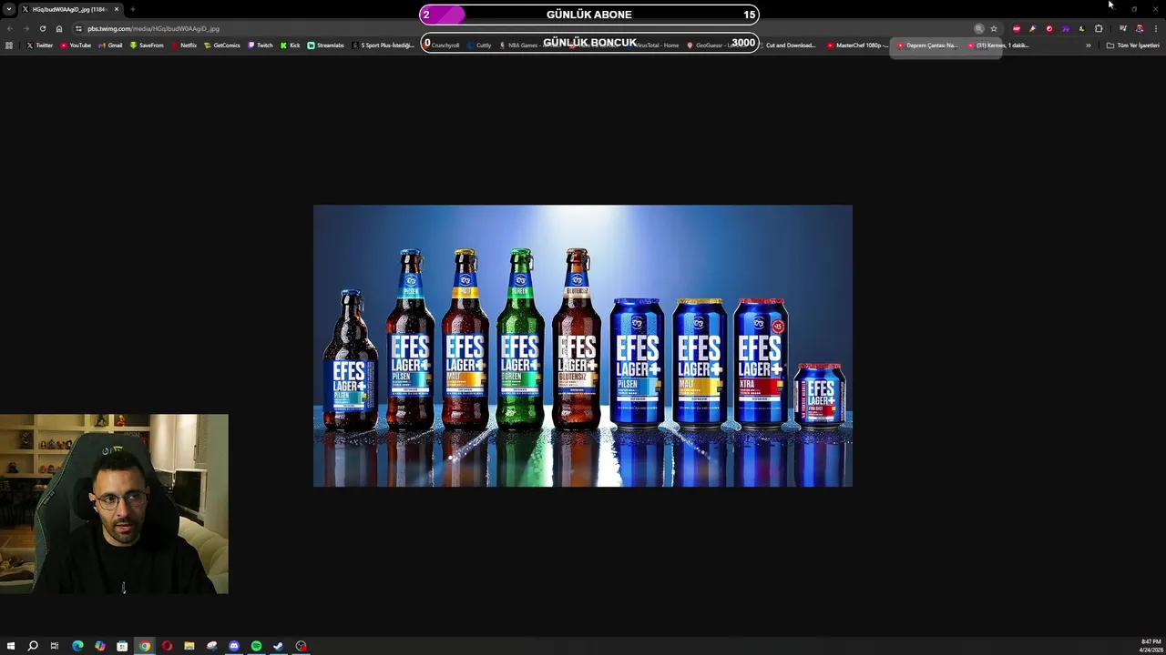1166x655 pixels.
Task: Close the HGqJbudW0AAgiD_.jpg tab
Action: click(x=117, y=9)
